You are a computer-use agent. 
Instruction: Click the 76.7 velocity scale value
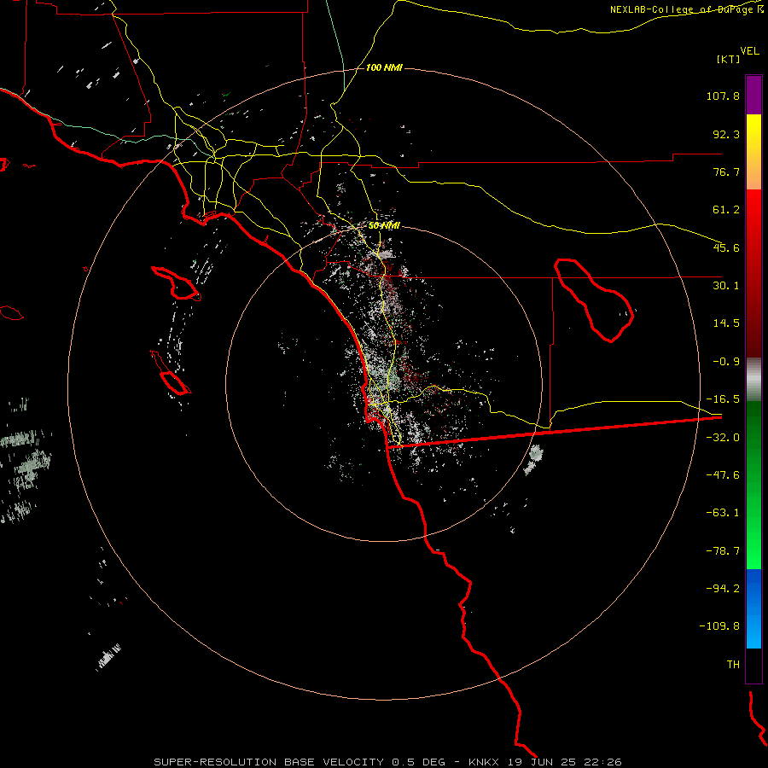point(726,172)
